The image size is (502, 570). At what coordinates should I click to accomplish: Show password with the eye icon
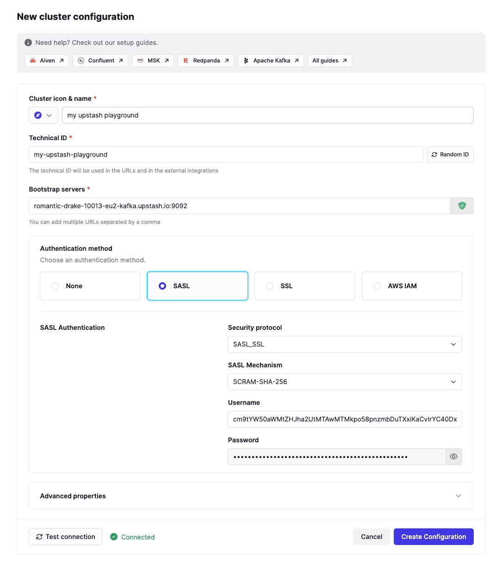click(453, 457)
